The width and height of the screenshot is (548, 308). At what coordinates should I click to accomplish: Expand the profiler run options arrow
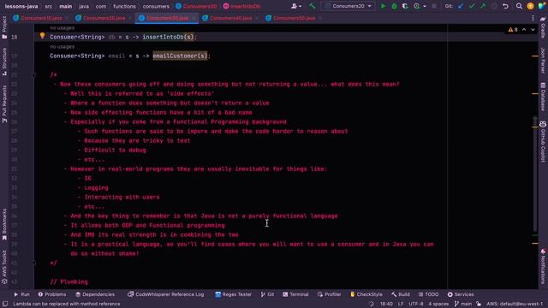[x=425, y=6]
